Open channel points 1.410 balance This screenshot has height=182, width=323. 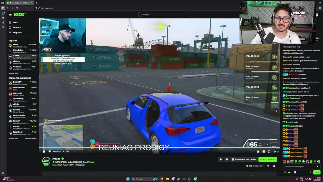click(x=287, y=172)
